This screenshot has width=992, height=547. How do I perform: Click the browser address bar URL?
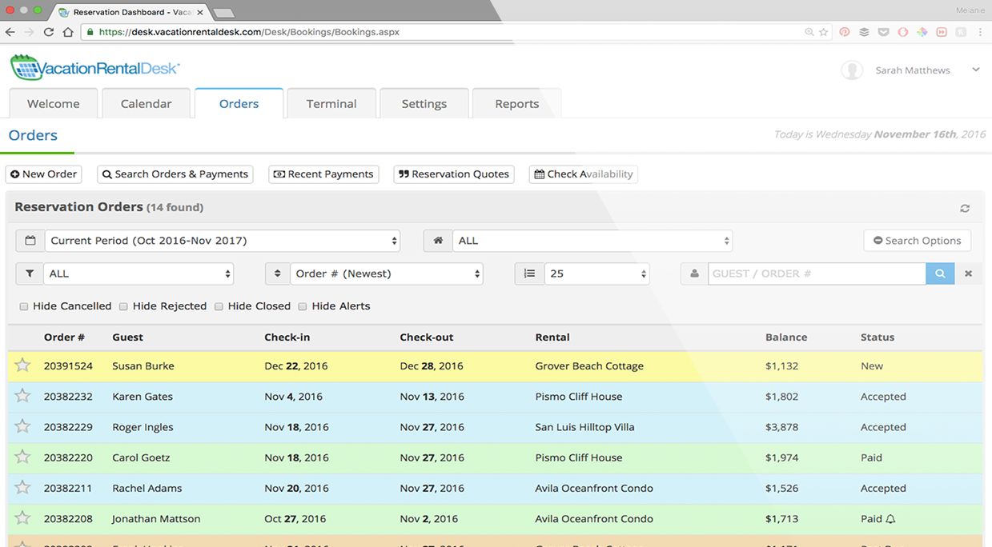pos(250,32)
